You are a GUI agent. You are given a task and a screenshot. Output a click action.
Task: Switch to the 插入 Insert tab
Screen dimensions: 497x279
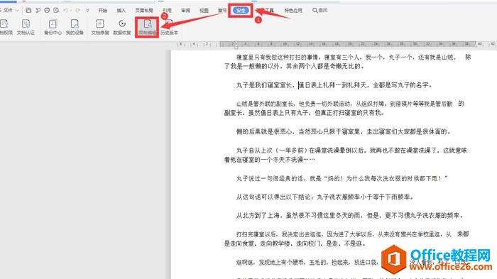[x=121, y=11]
